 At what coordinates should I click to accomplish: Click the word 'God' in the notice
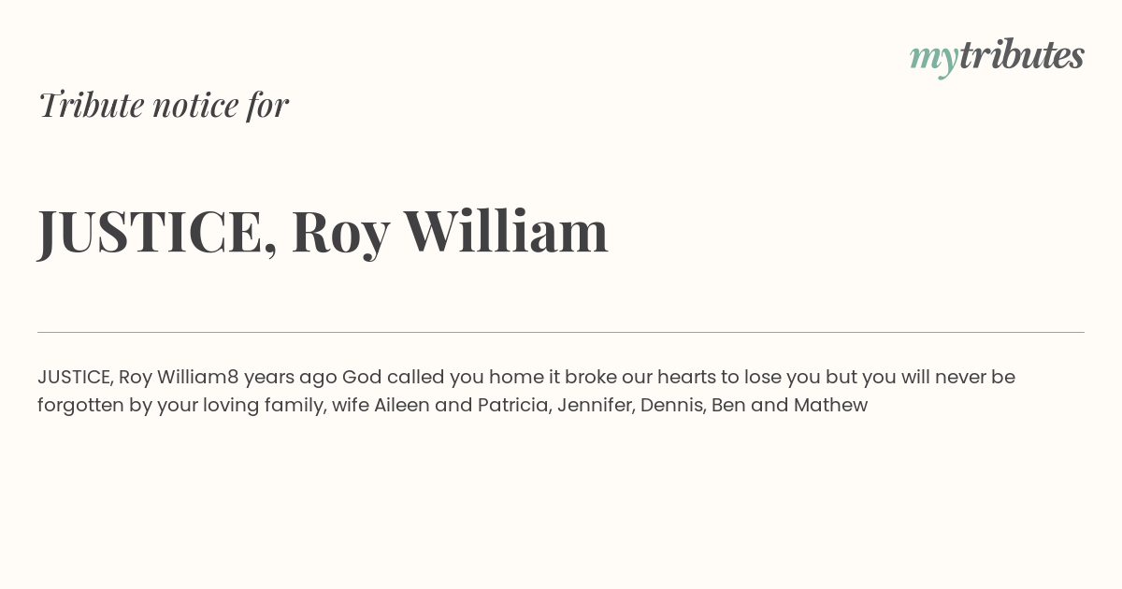pyautogui.click(x=362, y=377)
